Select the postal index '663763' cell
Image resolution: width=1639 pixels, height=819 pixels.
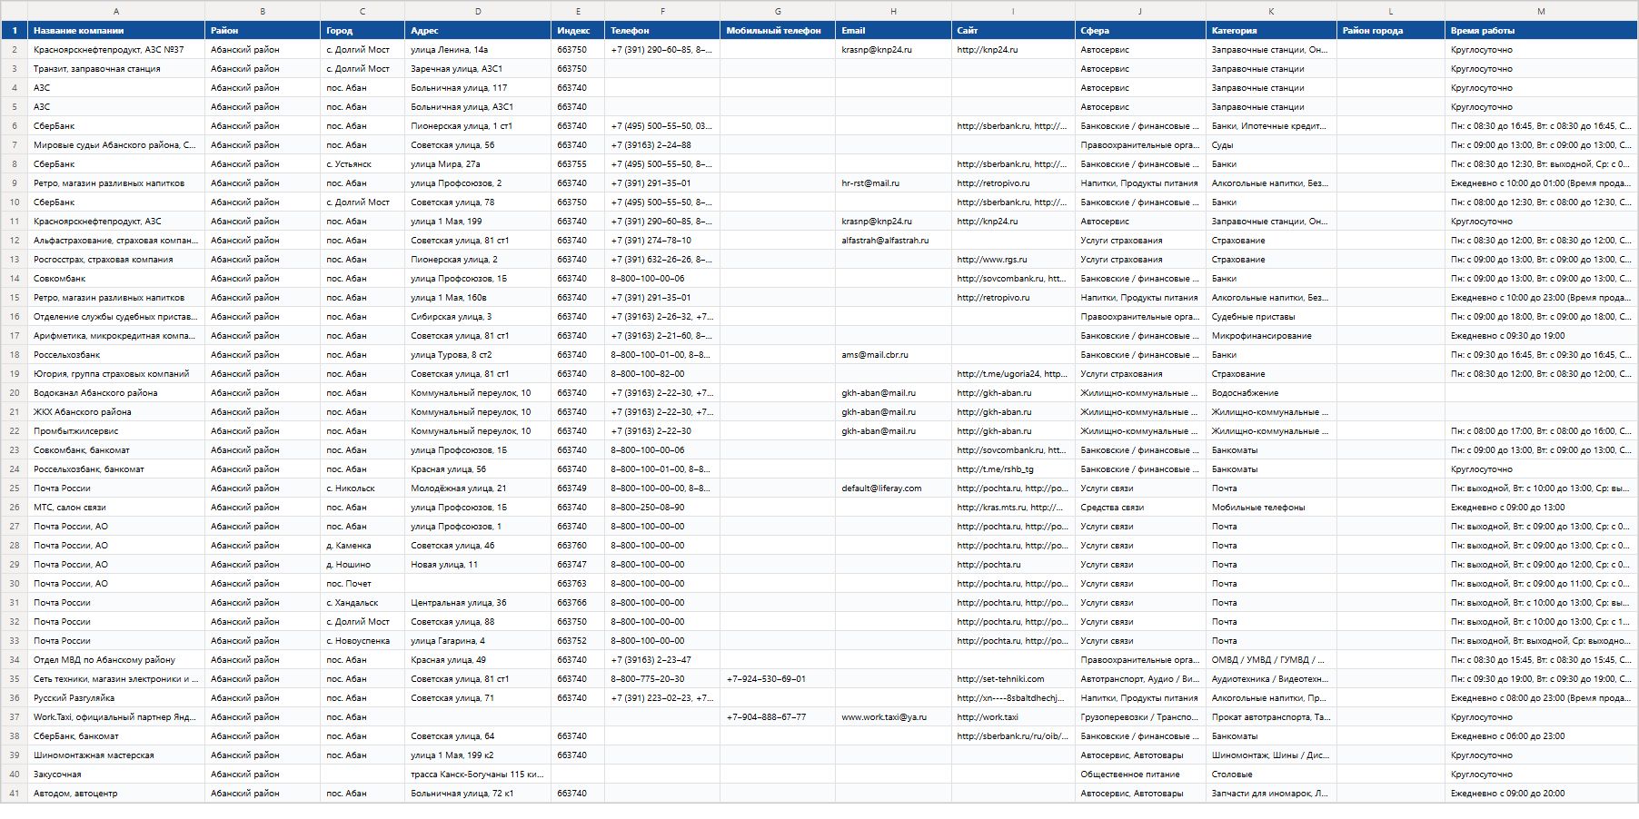click(578, 584)
